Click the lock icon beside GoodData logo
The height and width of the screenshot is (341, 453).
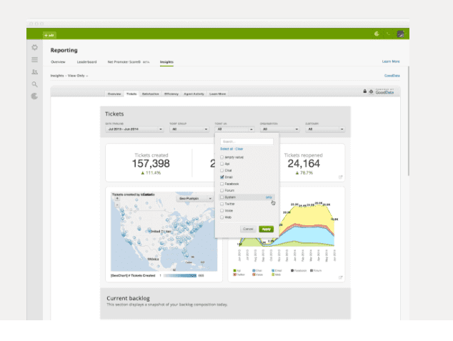click(364, 93)
